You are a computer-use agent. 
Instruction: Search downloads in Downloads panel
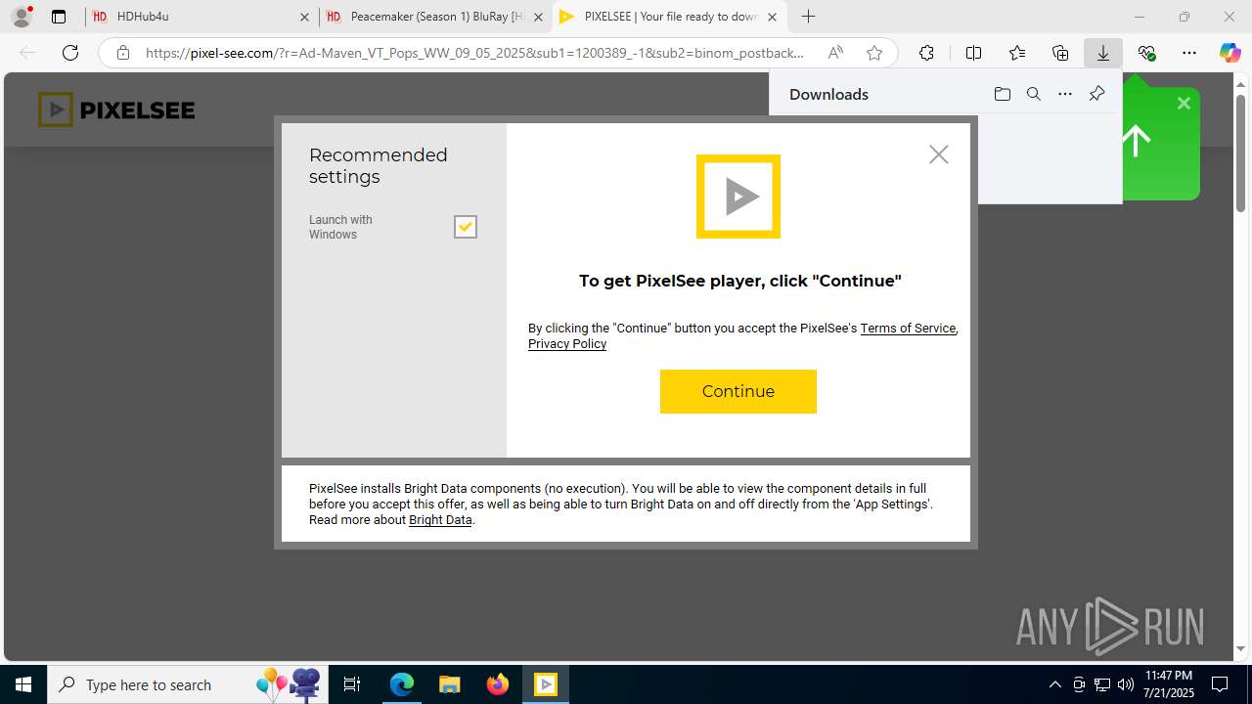[x=1034, y=94]
